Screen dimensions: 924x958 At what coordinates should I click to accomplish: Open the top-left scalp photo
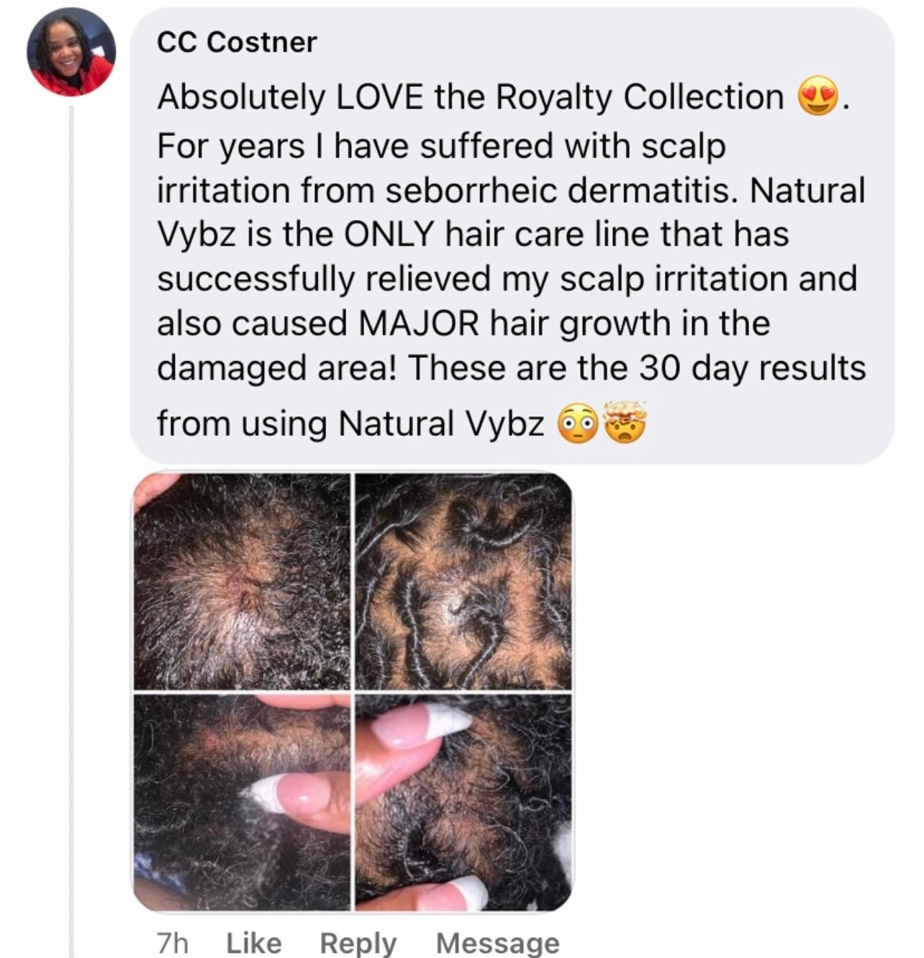point(243,581)
